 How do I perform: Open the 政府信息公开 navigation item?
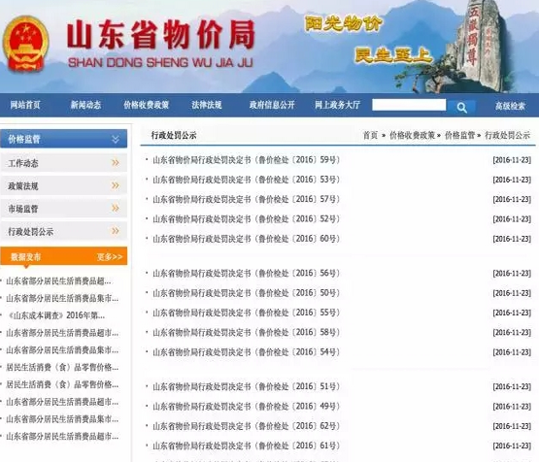[272, 105]
